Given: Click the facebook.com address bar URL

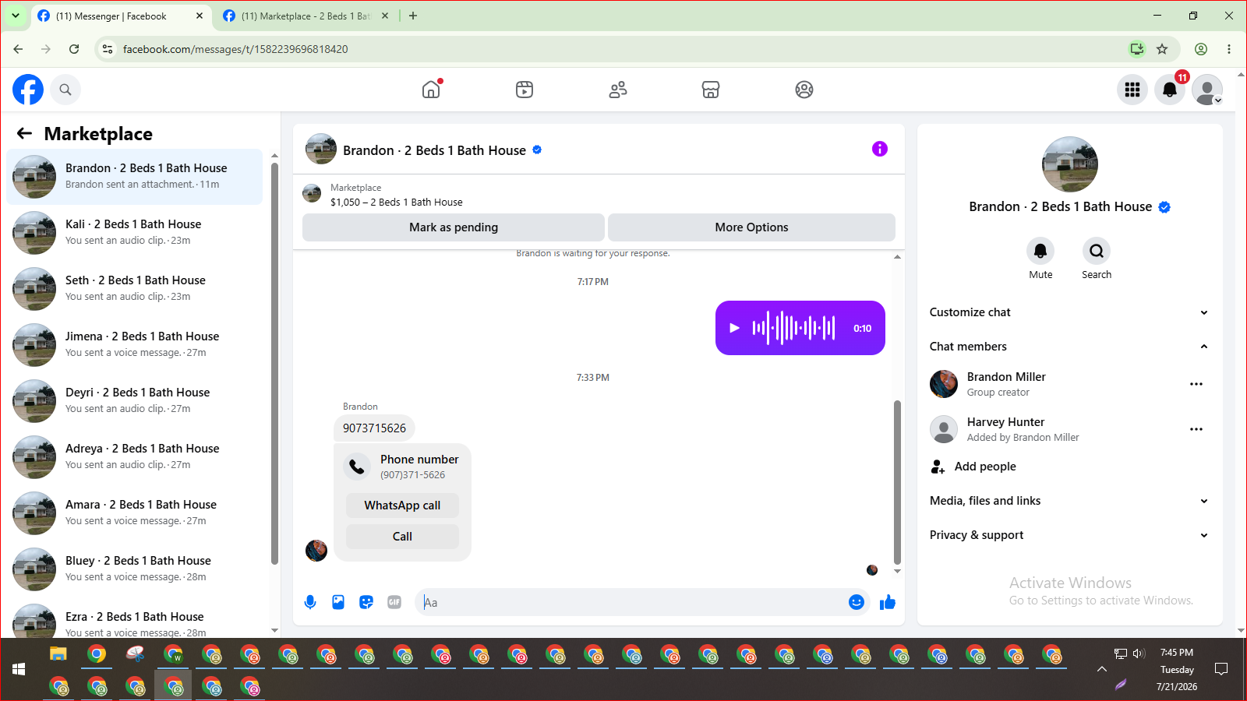Looking at the screenshot, I should click(x=235, y=49).
